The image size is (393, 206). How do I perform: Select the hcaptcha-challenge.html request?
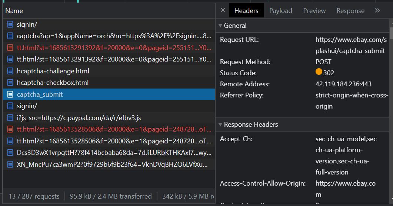tap(109, 71)
